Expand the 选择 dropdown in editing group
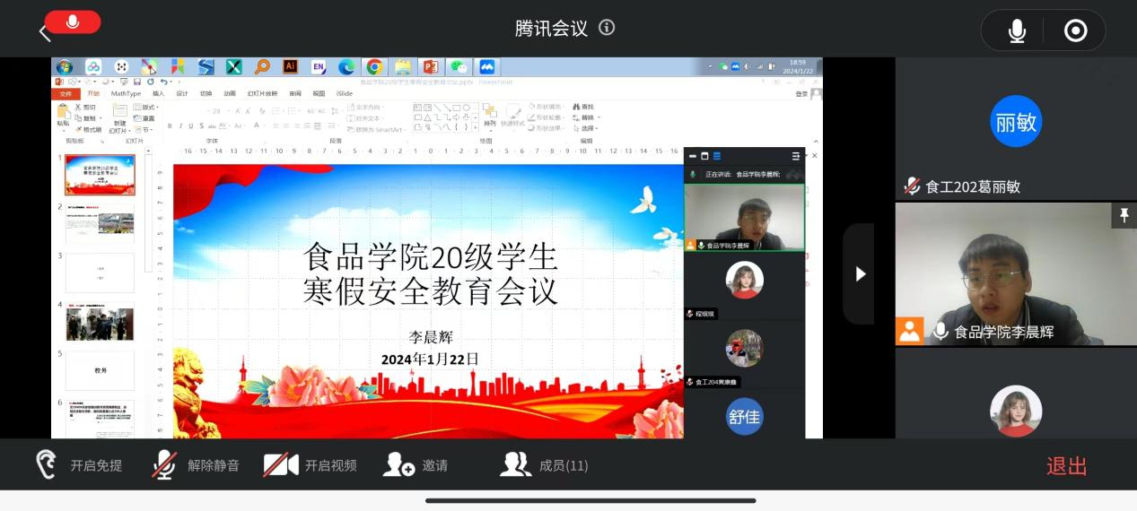The image size is (1137, 511). click(x=588, y=128)
